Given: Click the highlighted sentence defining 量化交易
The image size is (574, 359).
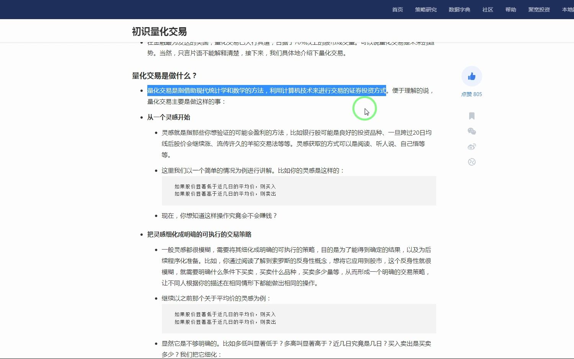Looking at the screenshot, I should [267, 91].
